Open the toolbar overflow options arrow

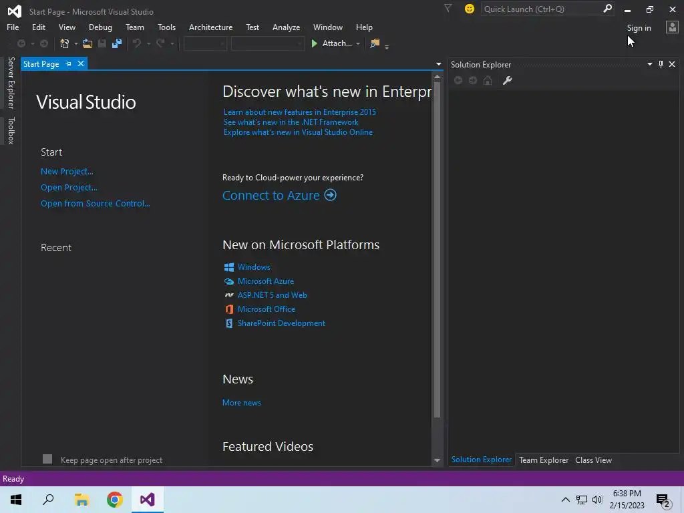387,47
